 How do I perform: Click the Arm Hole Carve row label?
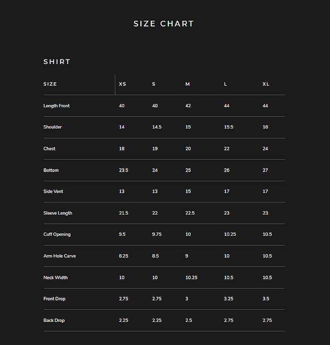point(60,256)
